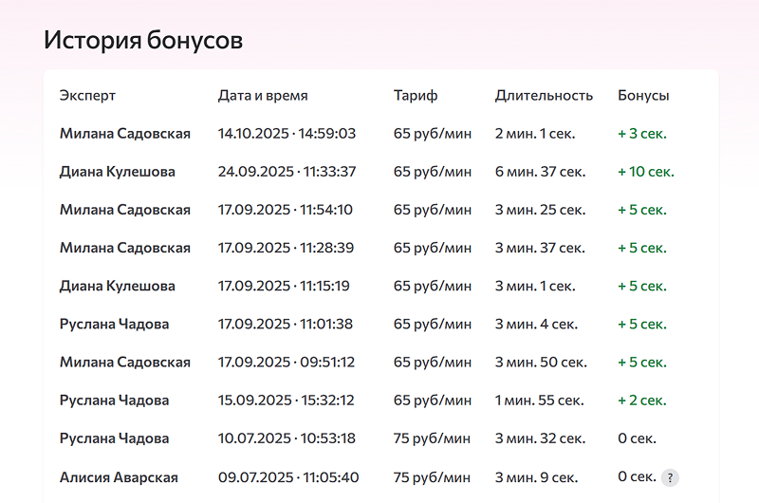
Task: Click the Эксперт column header
Action: pos(87,96)
